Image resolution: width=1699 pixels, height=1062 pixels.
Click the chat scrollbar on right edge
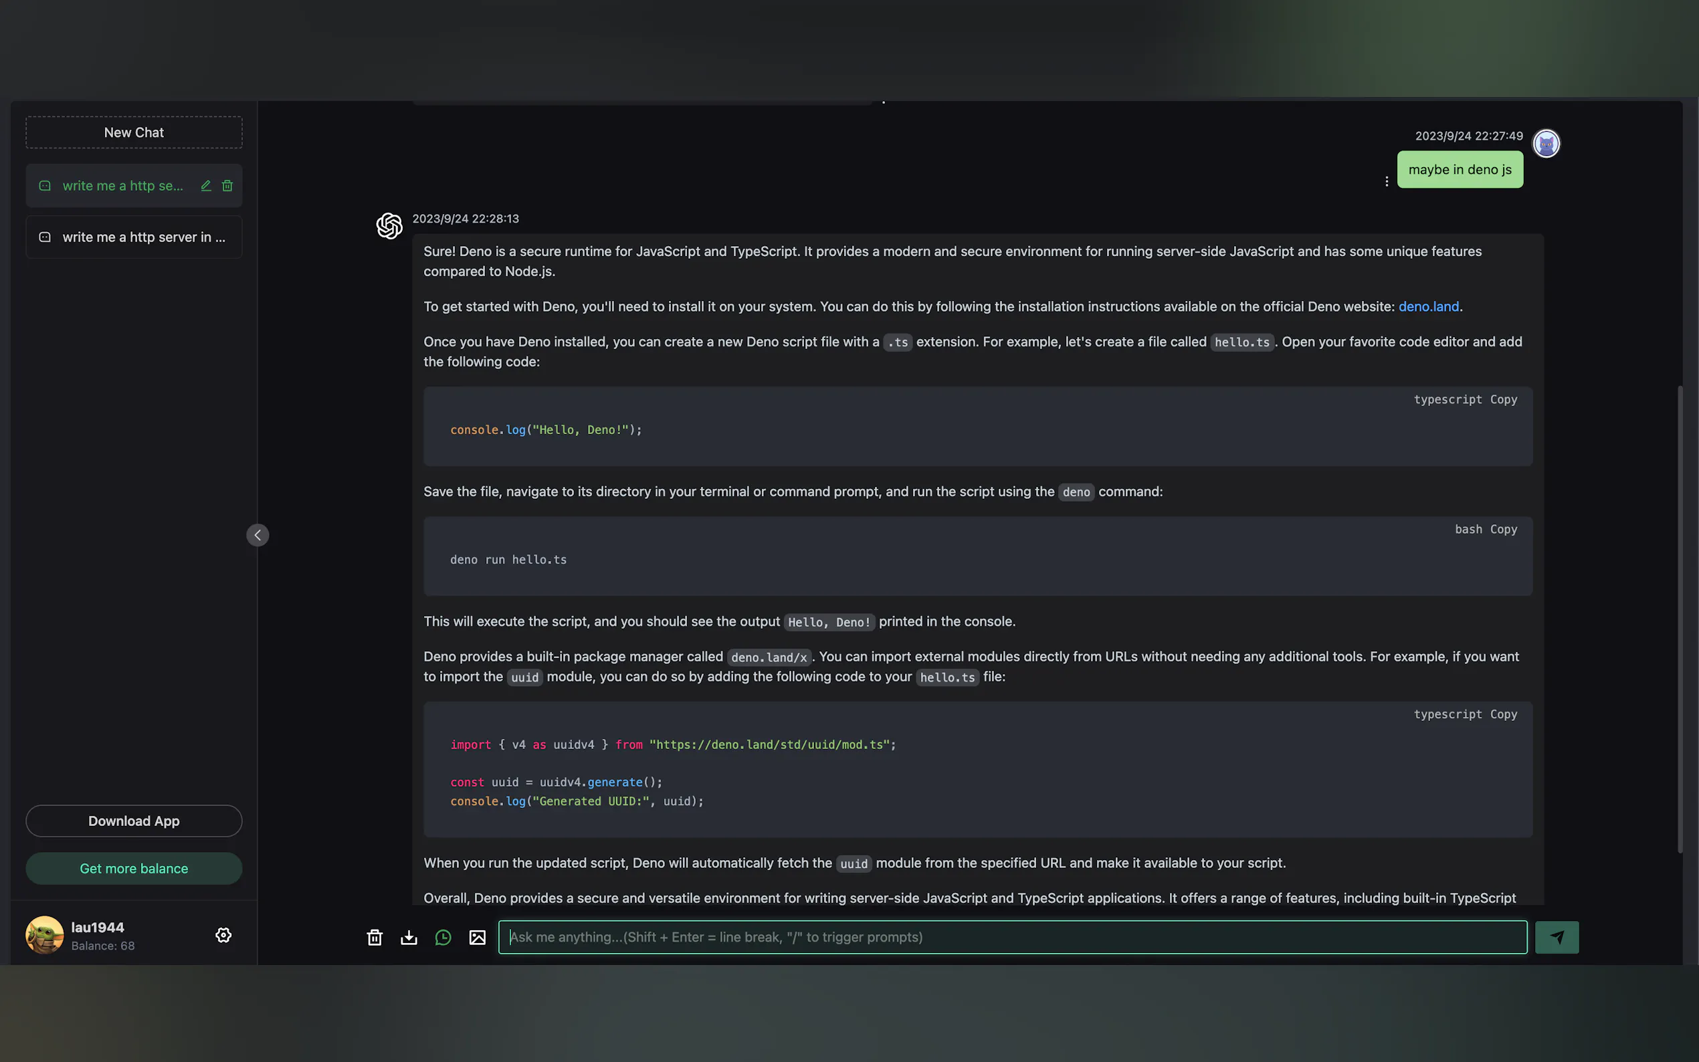pyautogui.click(x=1680, y=618)
